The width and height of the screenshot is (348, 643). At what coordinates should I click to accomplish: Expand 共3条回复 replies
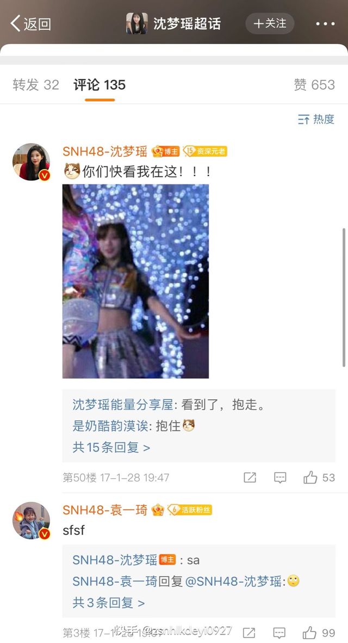click(109, 603)
